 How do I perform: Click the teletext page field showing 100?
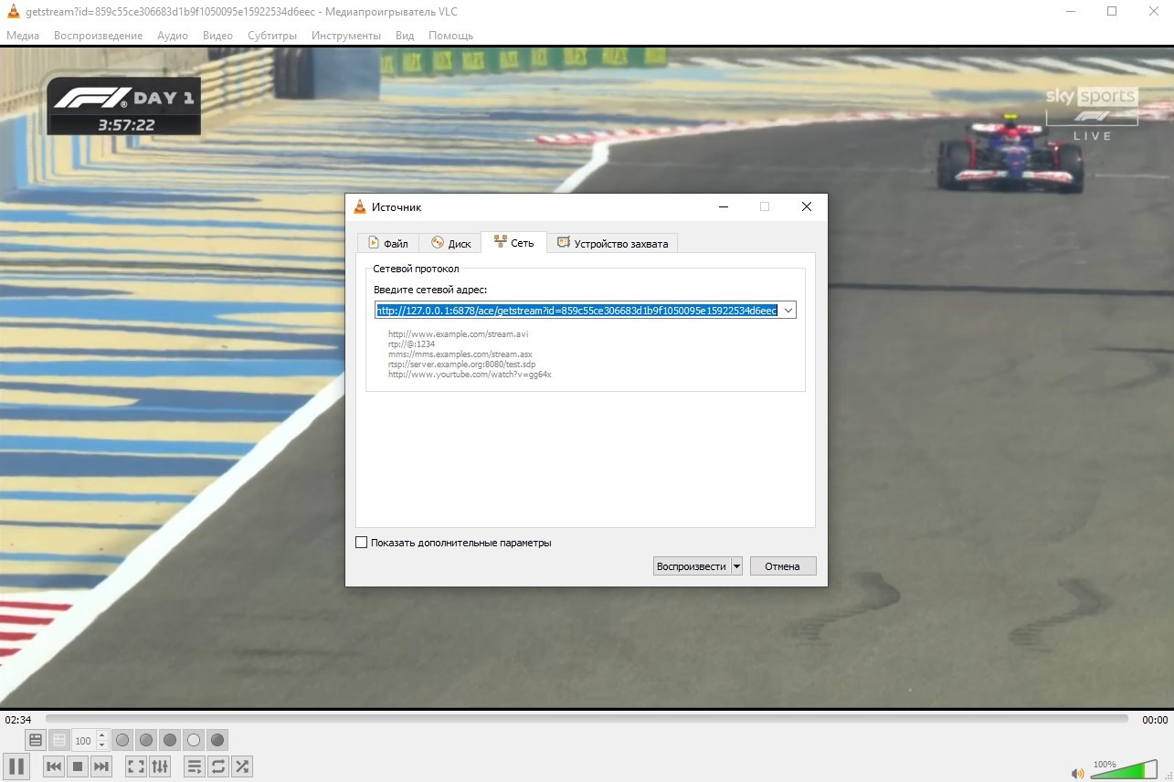pos(84,741)
